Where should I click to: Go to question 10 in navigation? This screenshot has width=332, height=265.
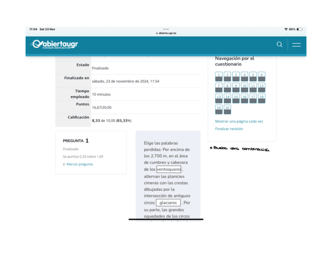(x=244, y=88)
